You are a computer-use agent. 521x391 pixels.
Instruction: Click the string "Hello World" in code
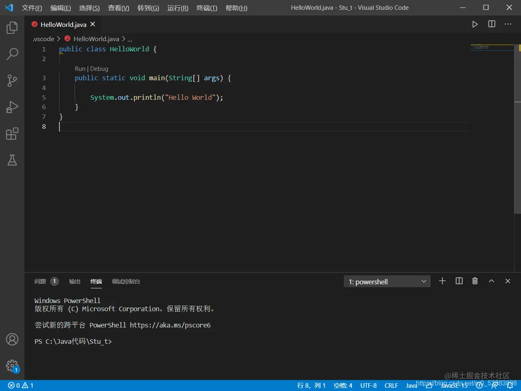click(190, 97)
